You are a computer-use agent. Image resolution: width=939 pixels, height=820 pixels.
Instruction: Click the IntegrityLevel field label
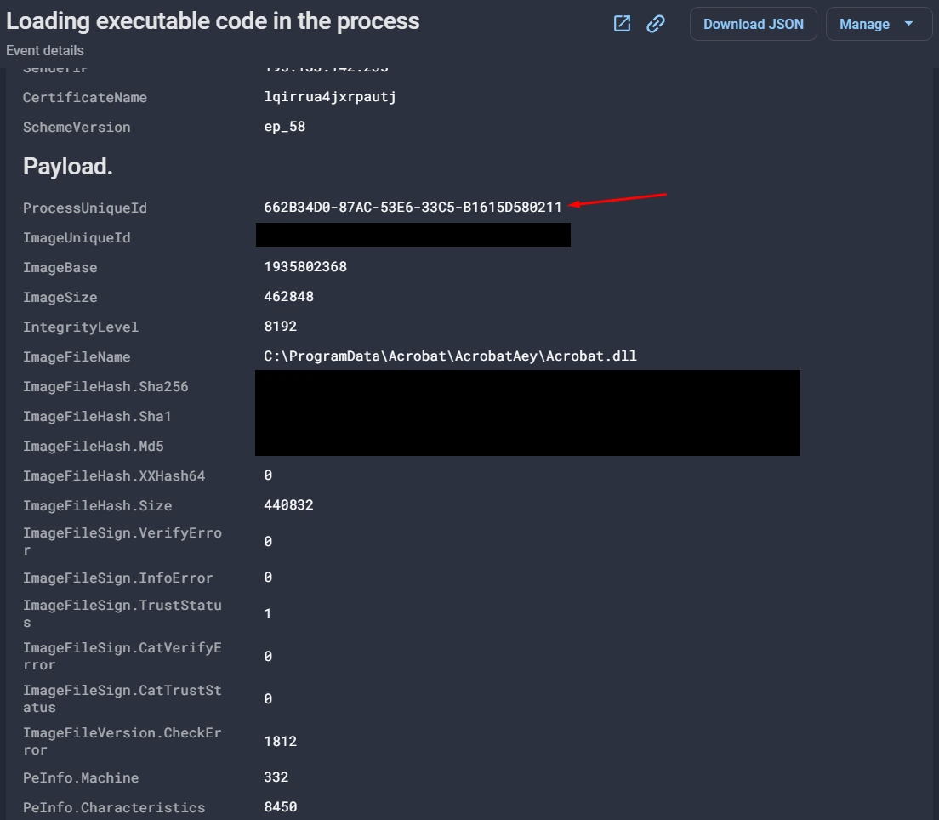pos(81,327)
